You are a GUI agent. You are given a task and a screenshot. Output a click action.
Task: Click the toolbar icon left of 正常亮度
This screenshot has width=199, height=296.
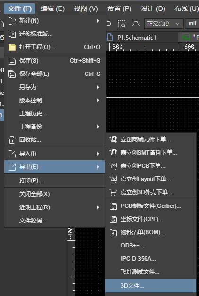[136, 24]
